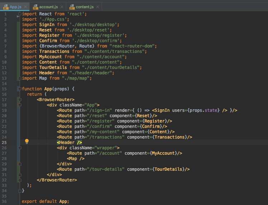Click opening <BrowserRouter> tag on line 17

(55, 100)
